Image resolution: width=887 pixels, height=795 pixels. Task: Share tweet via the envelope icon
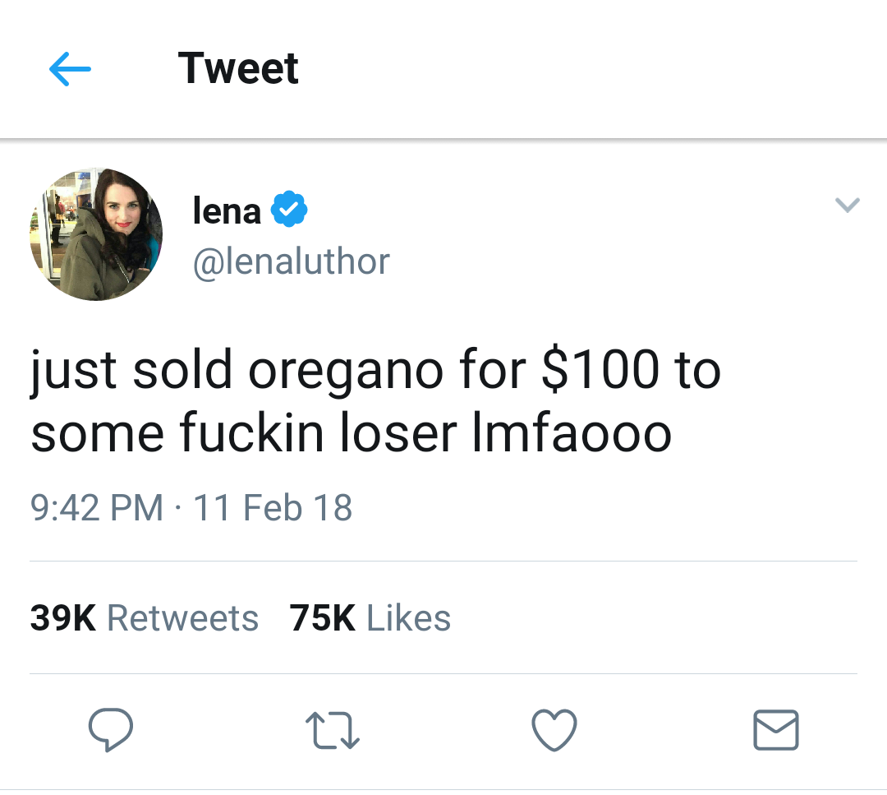tap(775, 730)
